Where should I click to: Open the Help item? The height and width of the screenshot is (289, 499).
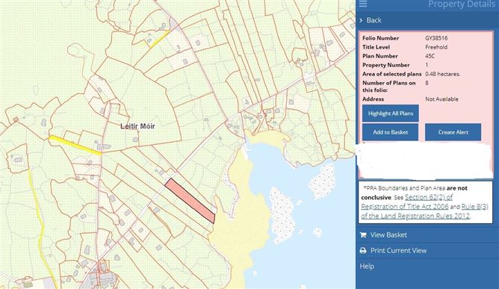click(x=367, y=266)
